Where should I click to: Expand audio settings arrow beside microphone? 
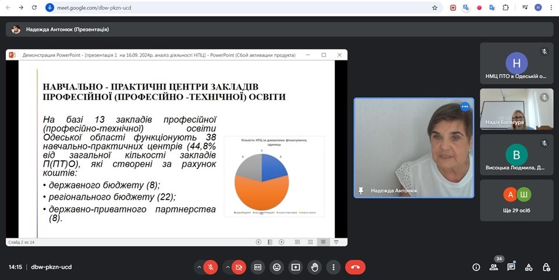199,267
